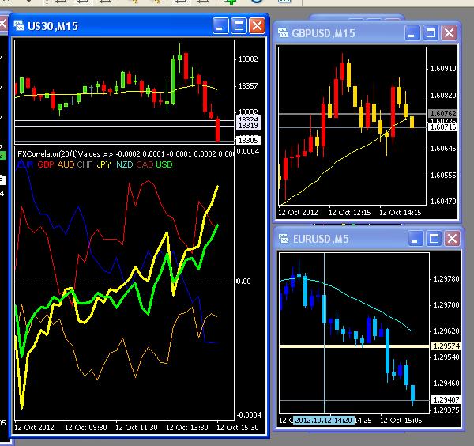Viewport: 474px width, 446px height.
Task: Click the 13382 price label on US30
Action: click(x=248, y=59)
